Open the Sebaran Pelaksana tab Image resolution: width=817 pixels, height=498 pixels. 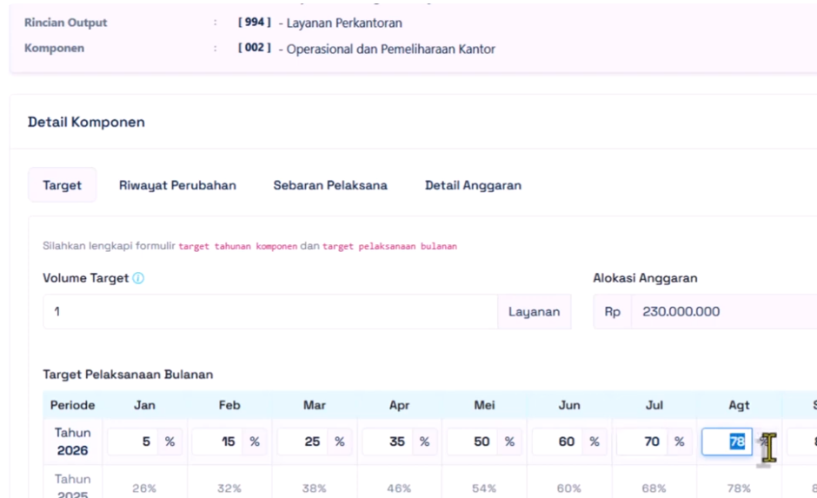[330, 185]
